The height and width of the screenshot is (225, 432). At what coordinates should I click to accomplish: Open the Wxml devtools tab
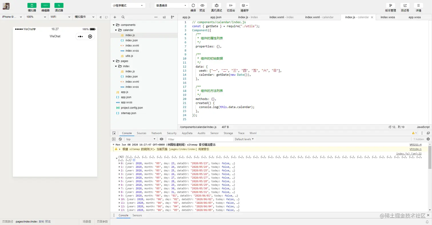pyautogui.click(x=253, y=133)
